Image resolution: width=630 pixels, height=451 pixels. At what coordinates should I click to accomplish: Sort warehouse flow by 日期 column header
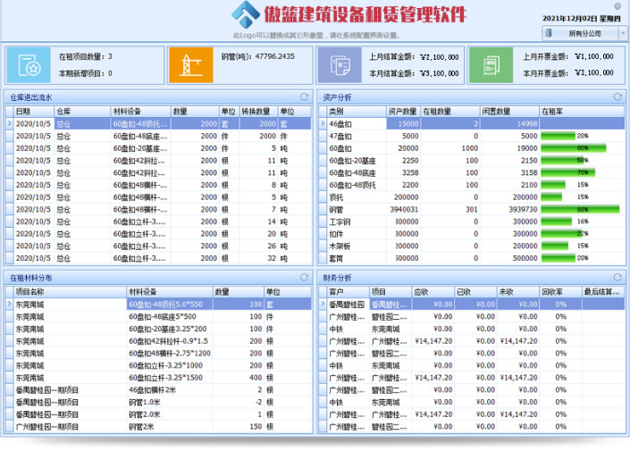tap(32, 111)
